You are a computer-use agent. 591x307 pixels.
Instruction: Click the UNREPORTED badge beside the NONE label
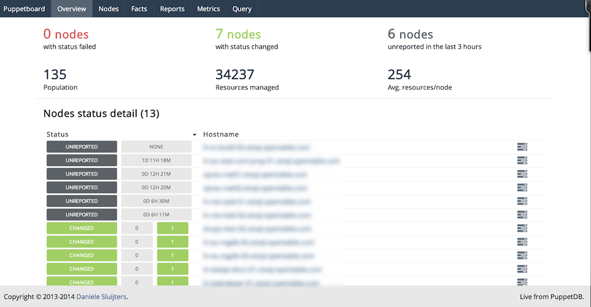tap(81, 147)
